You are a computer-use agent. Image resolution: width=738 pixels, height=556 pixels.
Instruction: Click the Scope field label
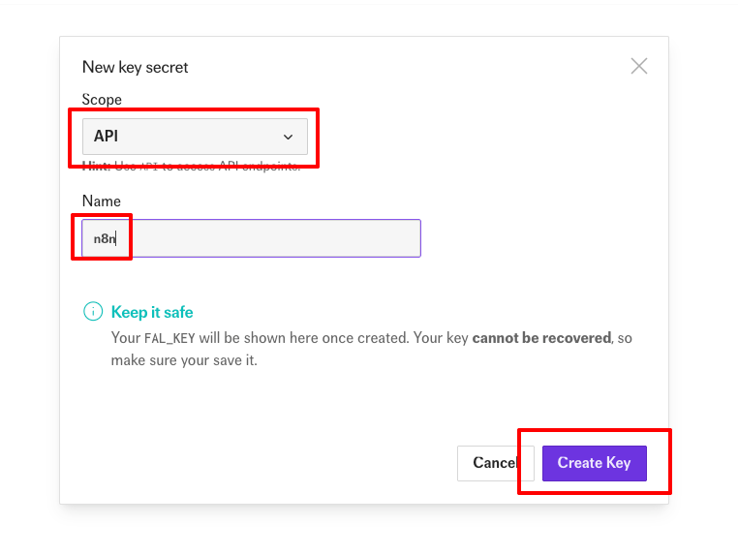[102, 100]
